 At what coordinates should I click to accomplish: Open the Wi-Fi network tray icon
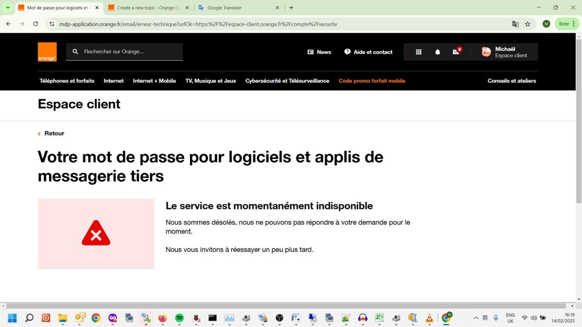click(x=524, y=318)
